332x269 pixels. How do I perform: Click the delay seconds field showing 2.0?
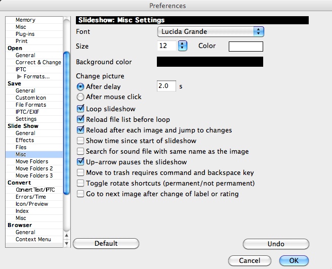coord(166,86)
